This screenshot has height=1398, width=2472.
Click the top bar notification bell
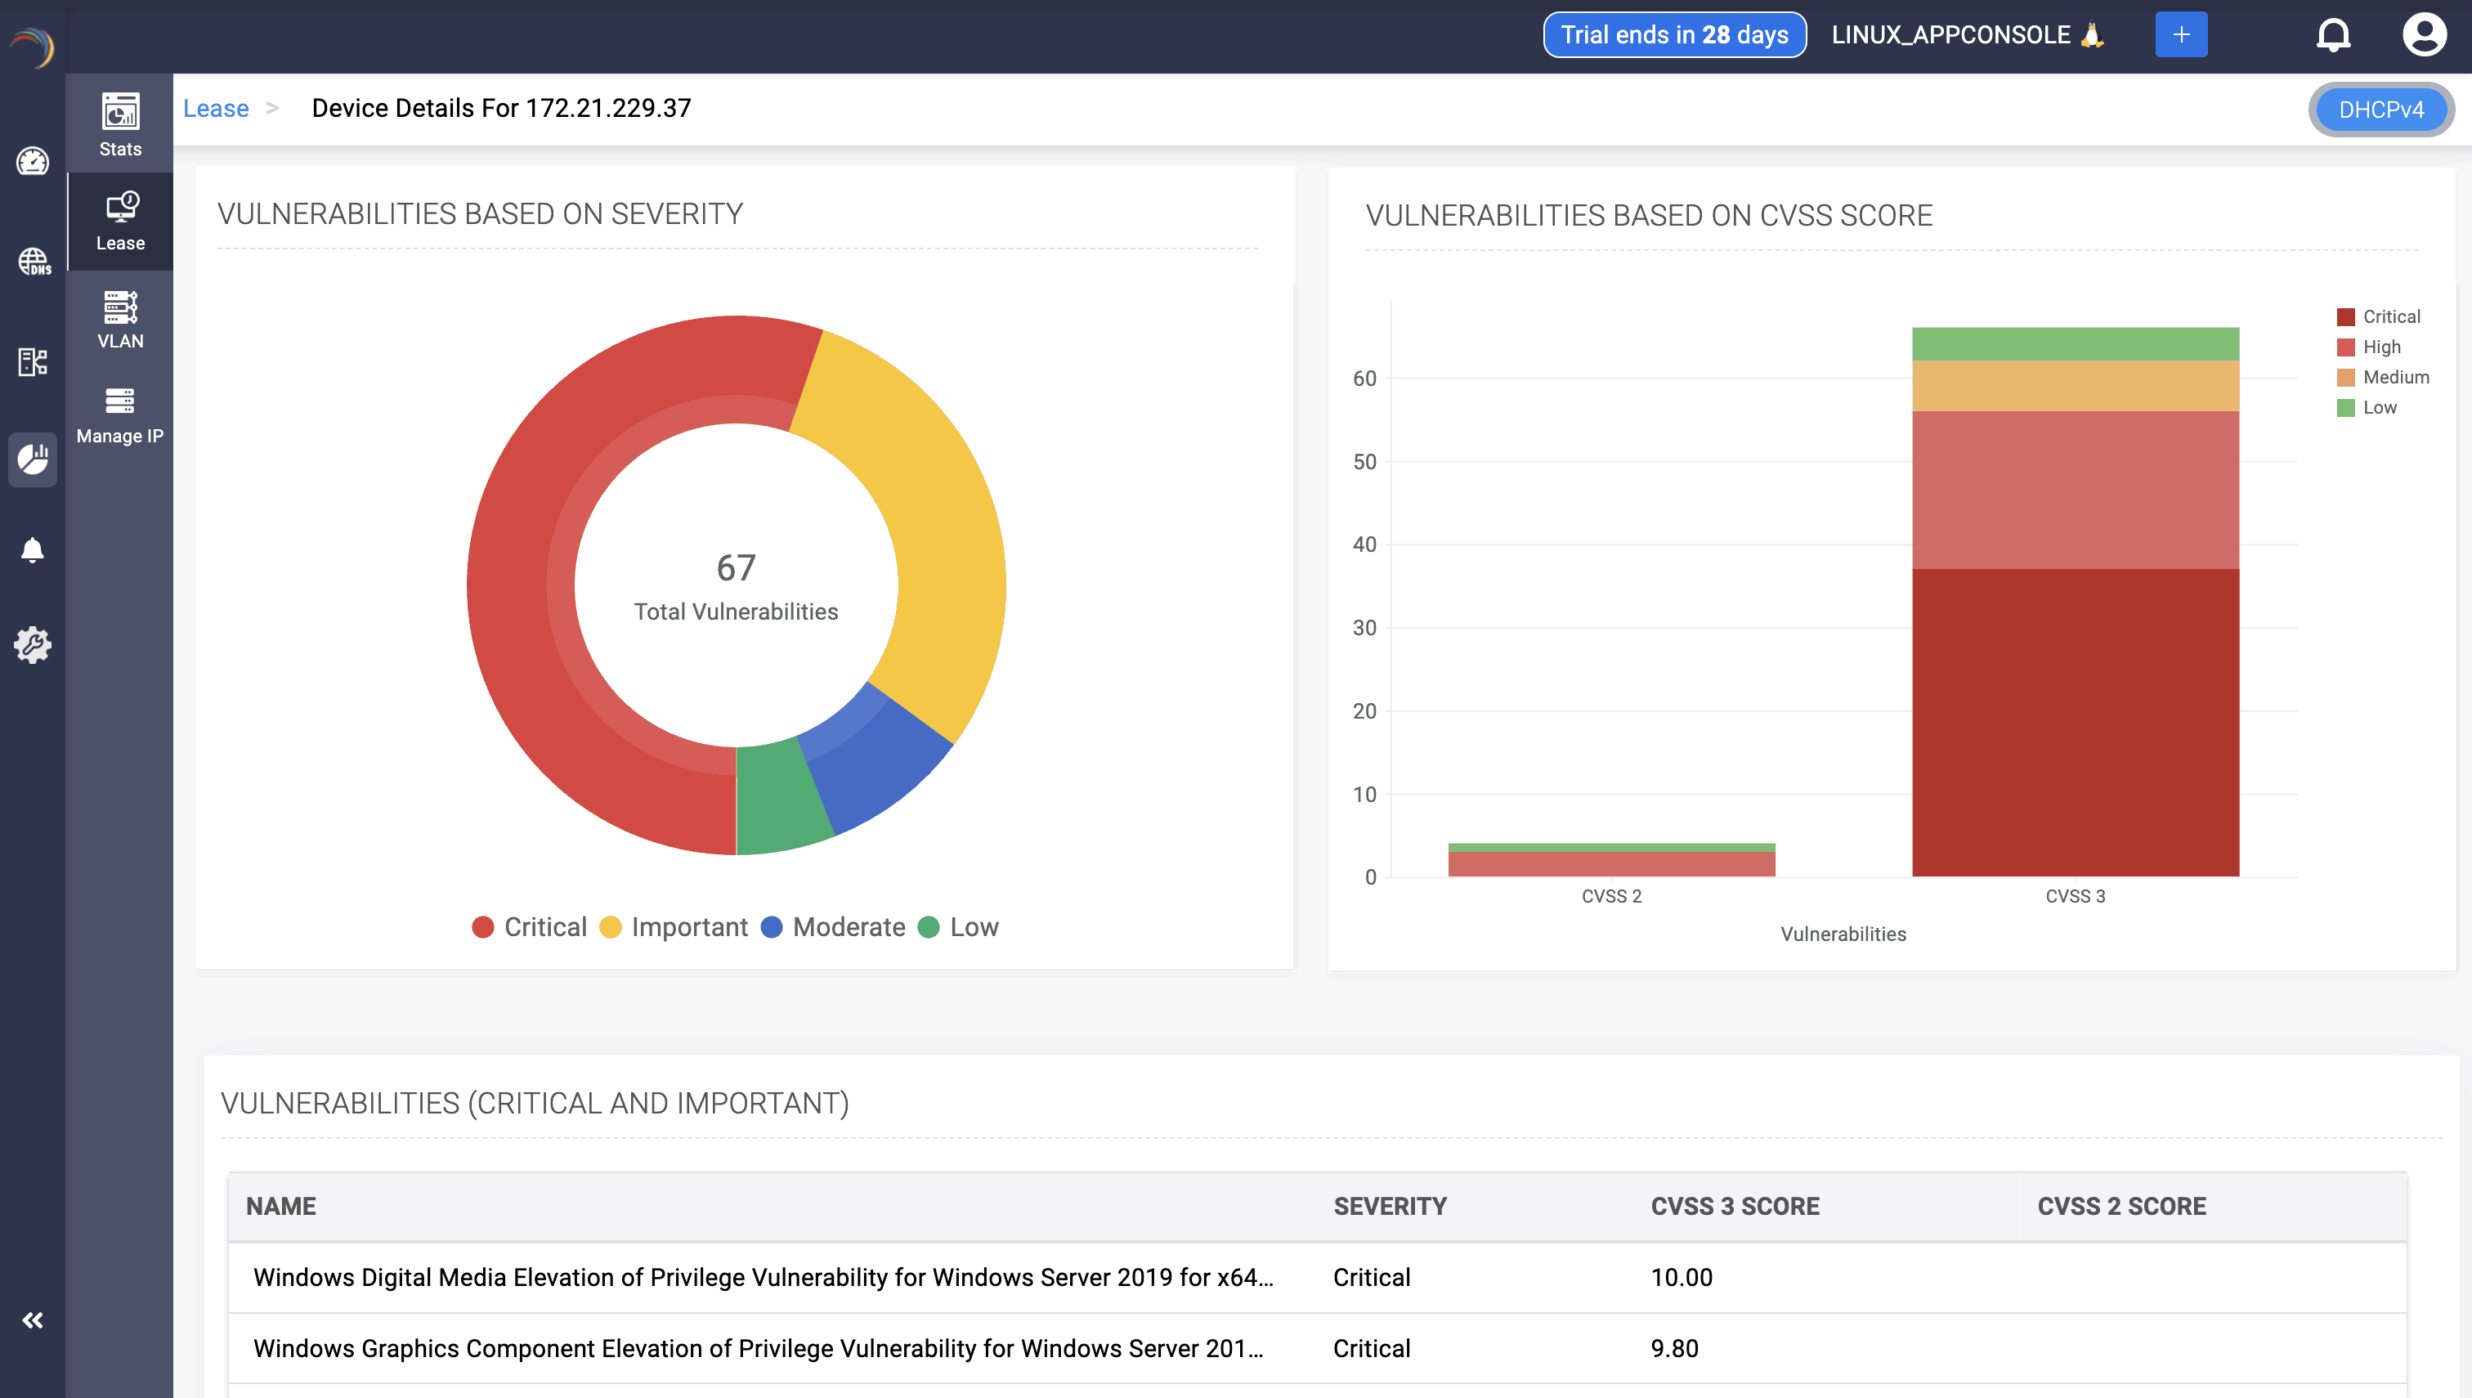click(x=2333, y=35)
